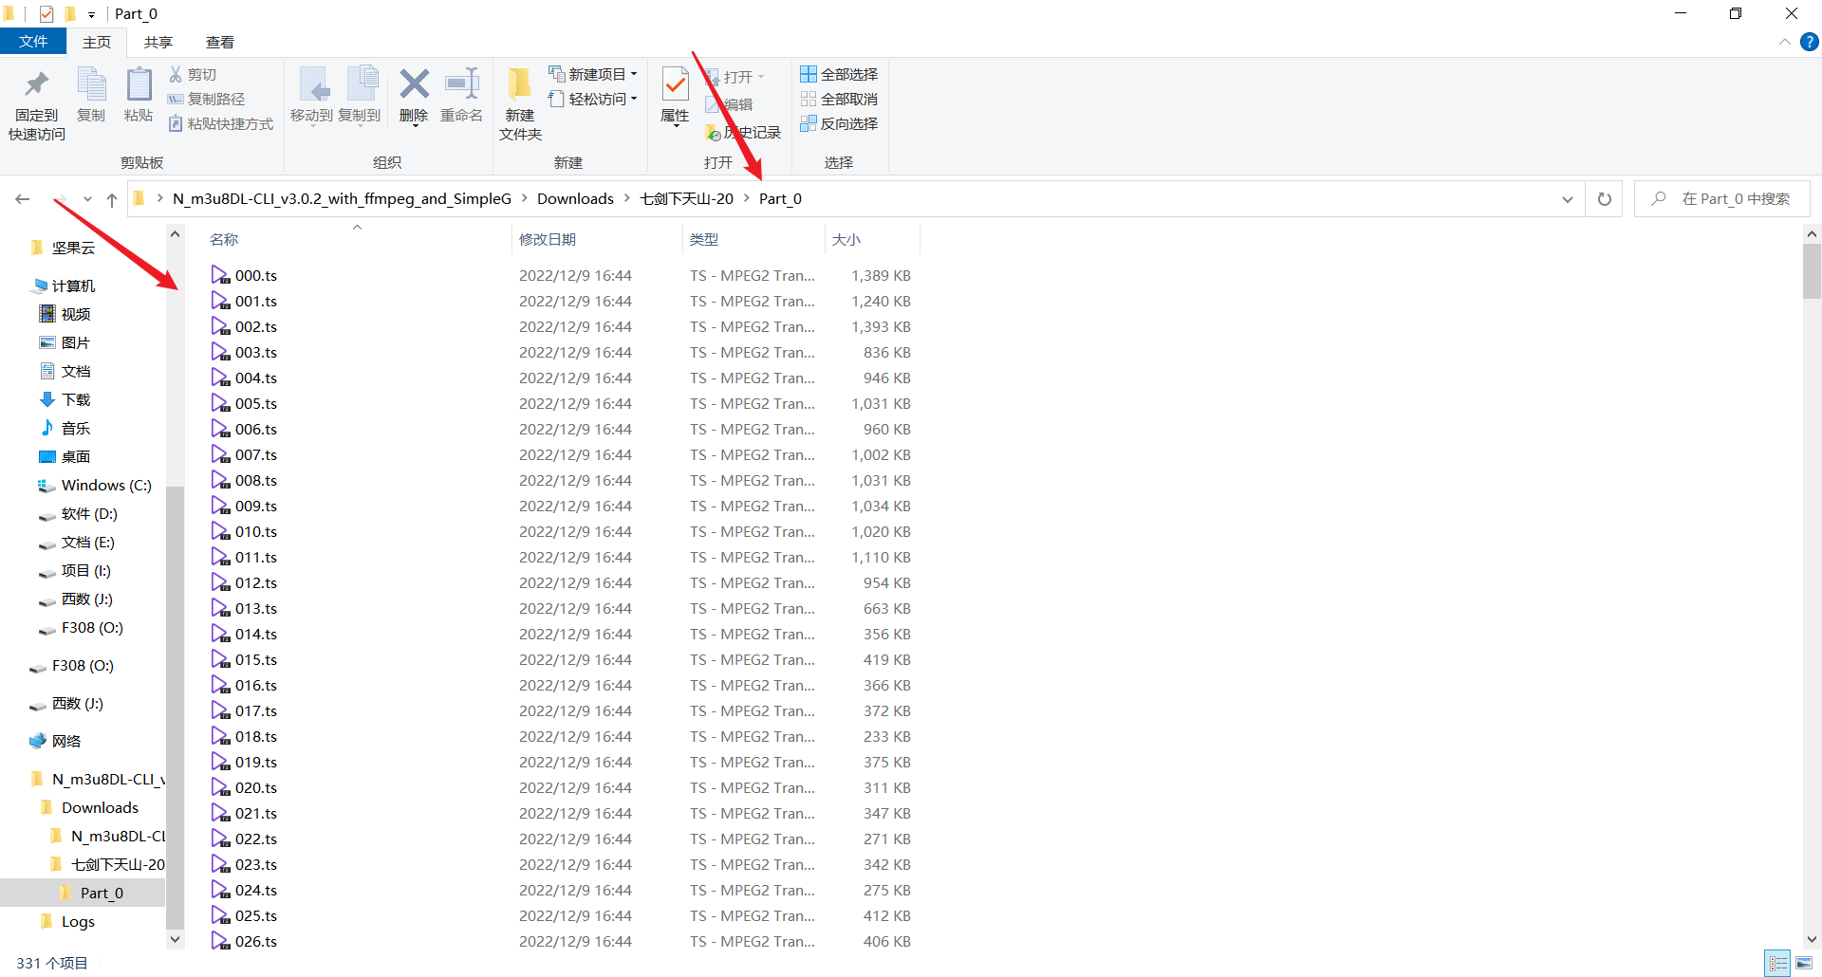1822x977 pixels.
Task: Sort by the 名称 (Name) column header
Action: click(357, 239)
